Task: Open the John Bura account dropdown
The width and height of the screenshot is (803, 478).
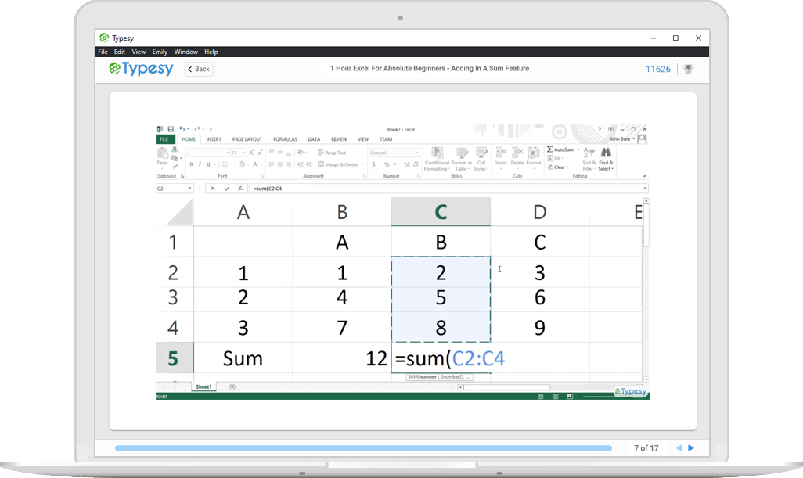Action: click(x=633, y=138)
